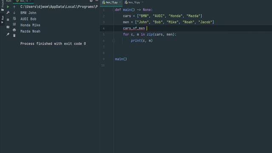This screenshot has height=153, width=272.
Task: Close the less_16.py editor tab
Action: click(x=143, y=3)
